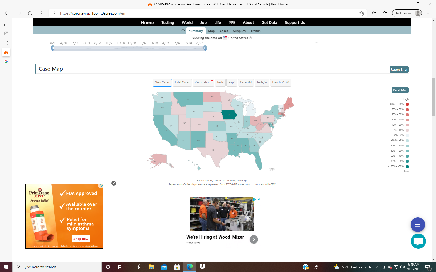The width and height of the screenshot is (436, 272).
Task: Toggle vertical tabs pane icon
Action: click(6, 25)
